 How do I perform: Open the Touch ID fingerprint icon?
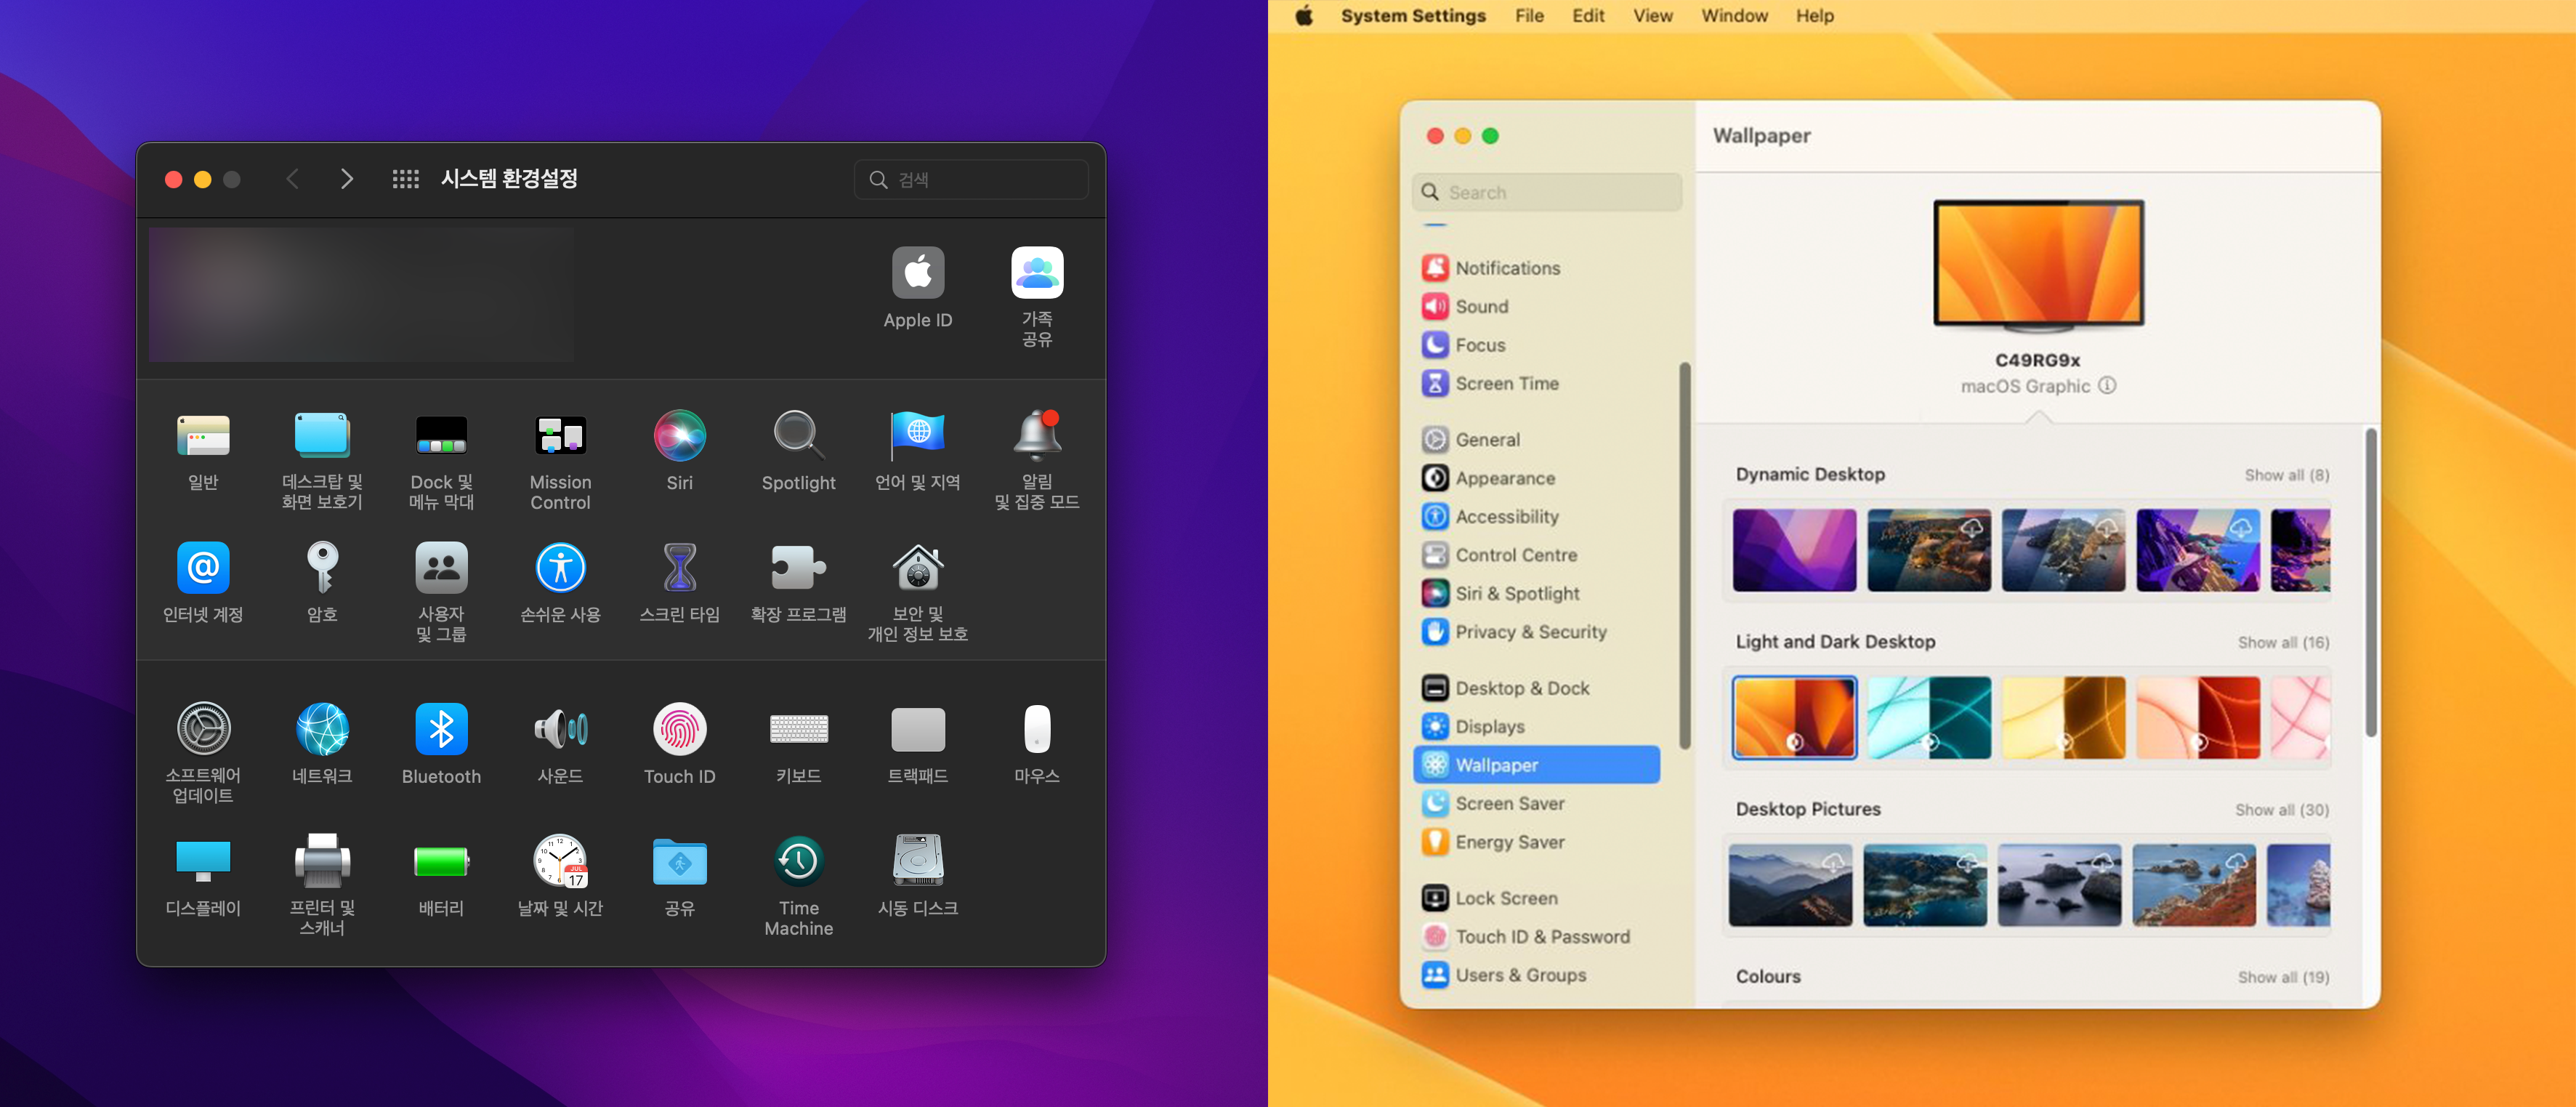(679, 728)
